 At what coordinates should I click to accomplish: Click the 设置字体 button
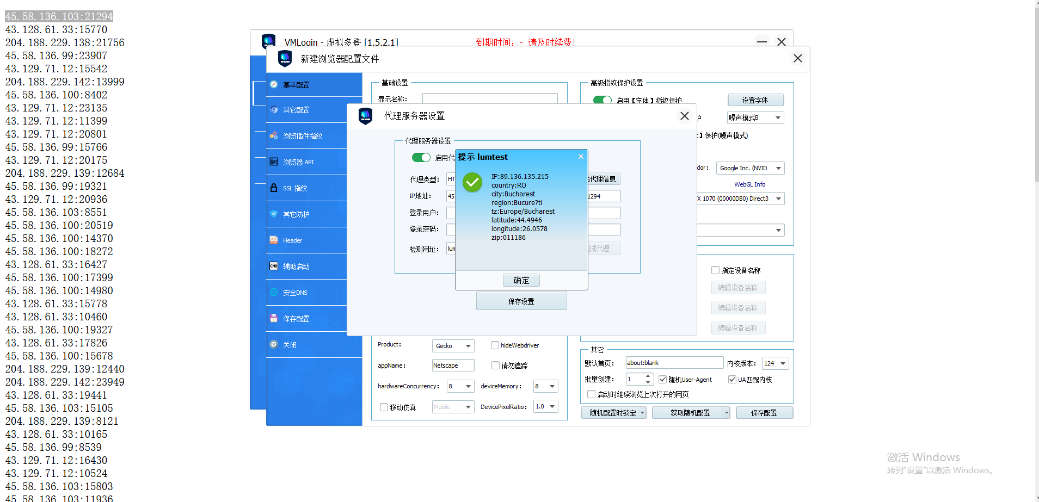pyautogui.click(x=755, y=100)
